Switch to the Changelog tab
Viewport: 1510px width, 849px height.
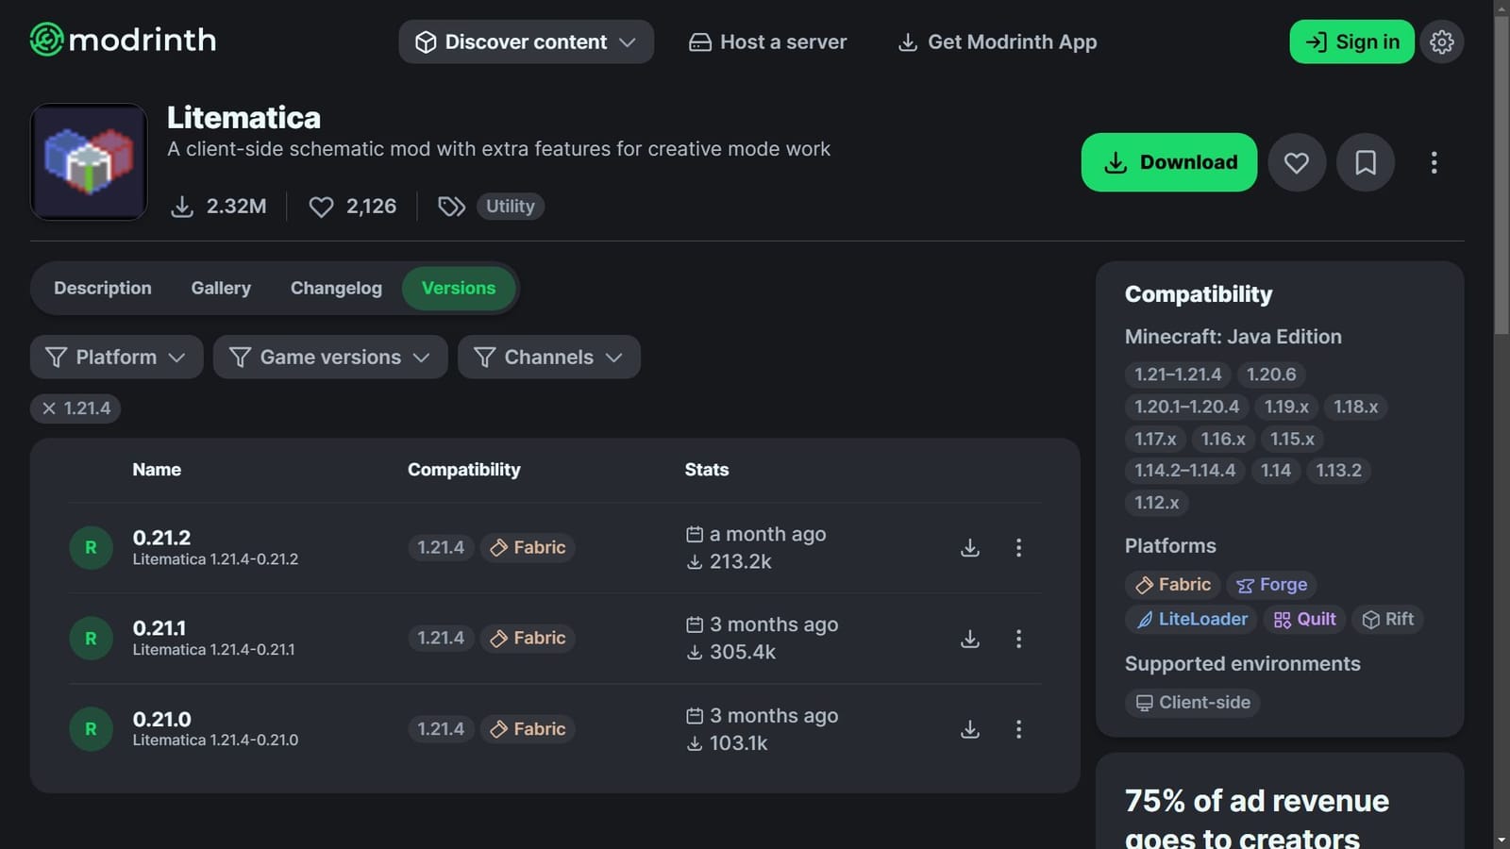point(336,289)
